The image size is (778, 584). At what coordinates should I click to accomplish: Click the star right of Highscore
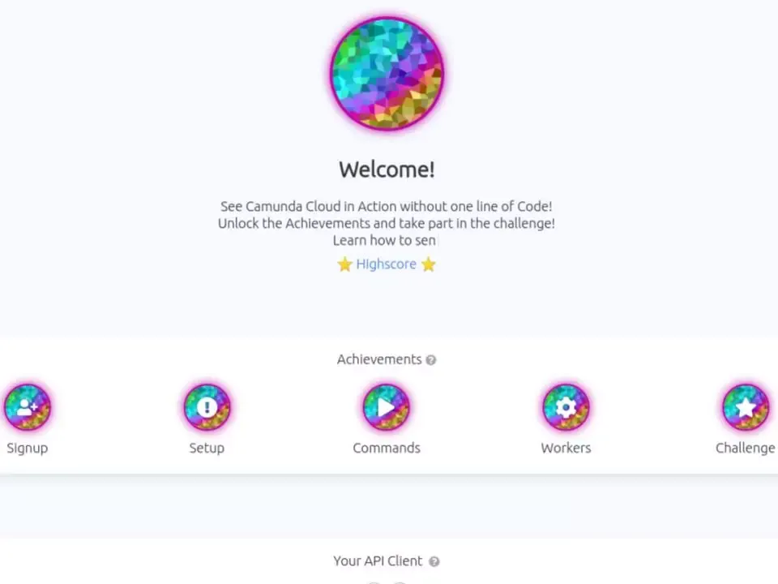tap(428, 264)
